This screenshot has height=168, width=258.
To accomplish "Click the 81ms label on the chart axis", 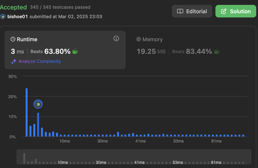I will 216,141.
